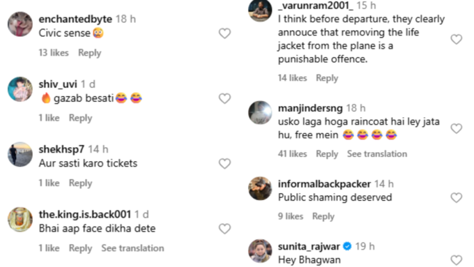Tap the heart on shiv_uvi's gazab besati comment
This screenshot has width=474, height=267.
(224, 98)
